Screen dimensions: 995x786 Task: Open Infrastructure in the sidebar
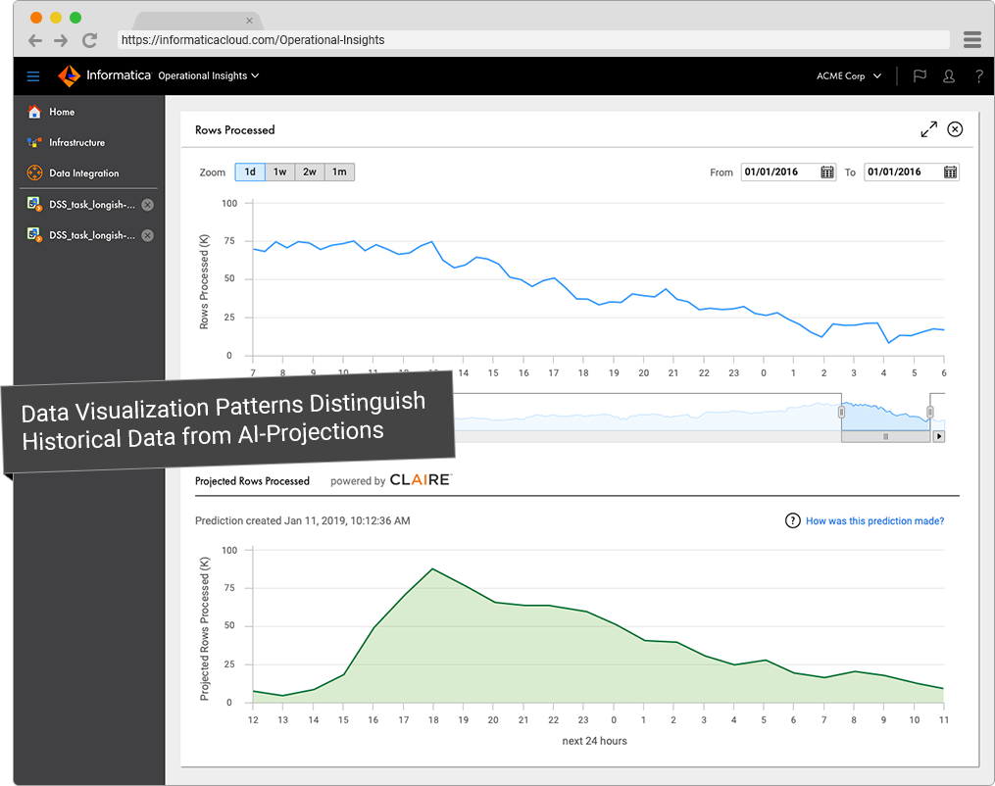76,142
